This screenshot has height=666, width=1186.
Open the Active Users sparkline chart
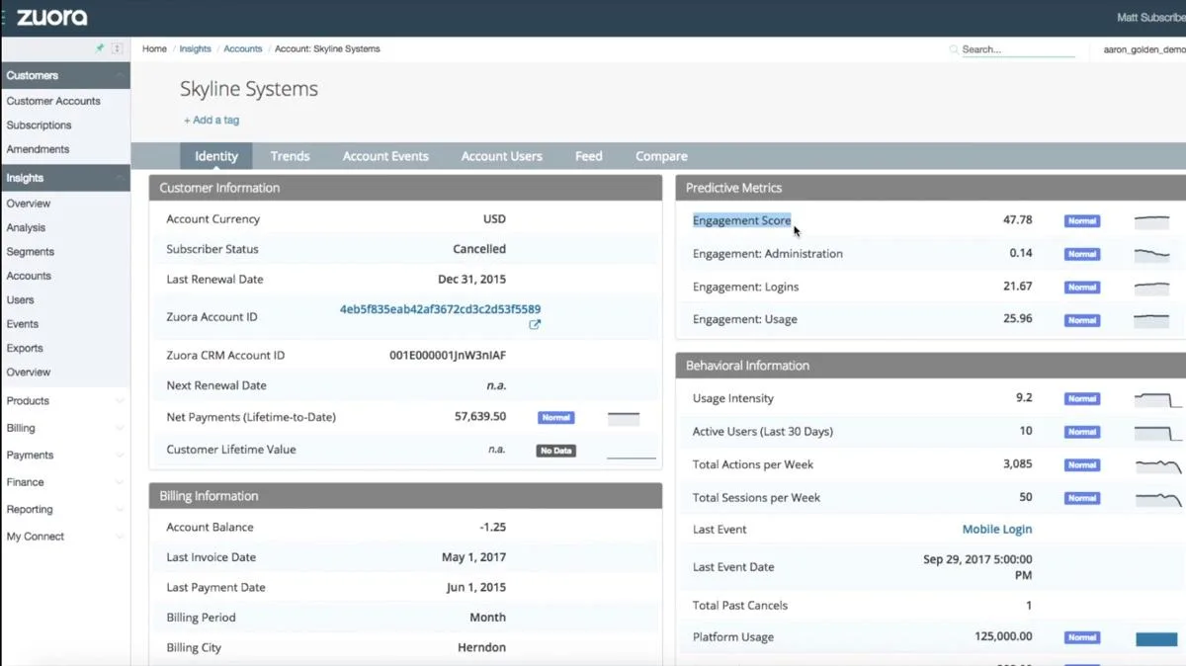coord(1158,432)
